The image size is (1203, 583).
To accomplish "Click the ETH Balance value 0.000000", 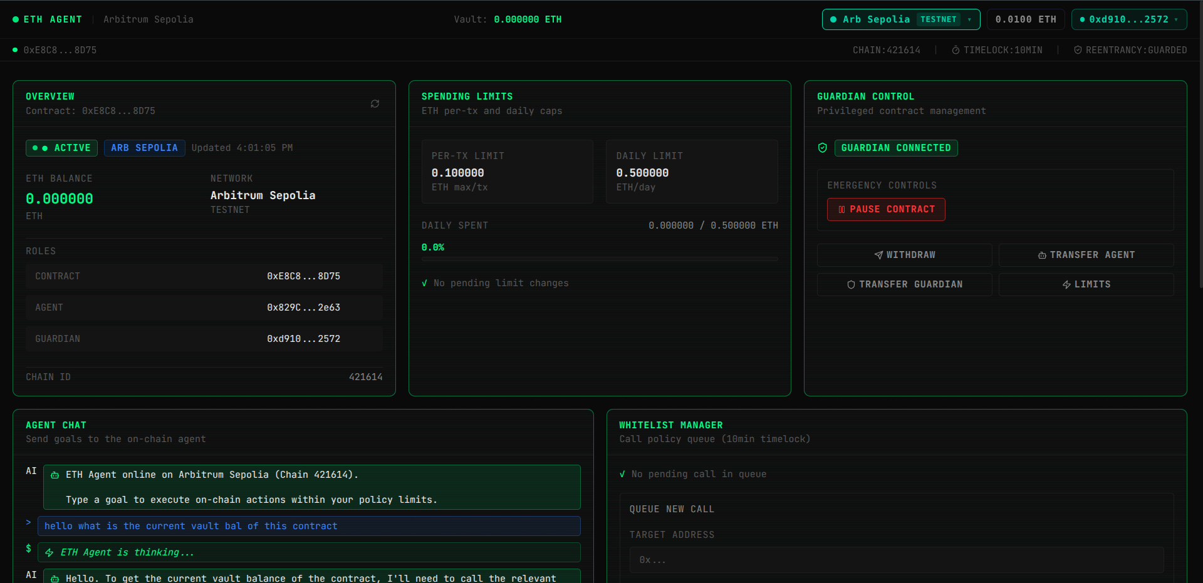I will (60, 199).
